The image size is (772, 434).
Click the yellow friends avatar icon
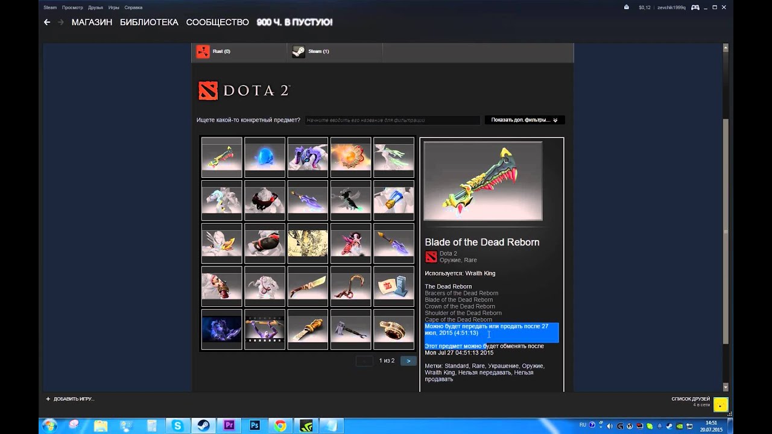(721, 404)
